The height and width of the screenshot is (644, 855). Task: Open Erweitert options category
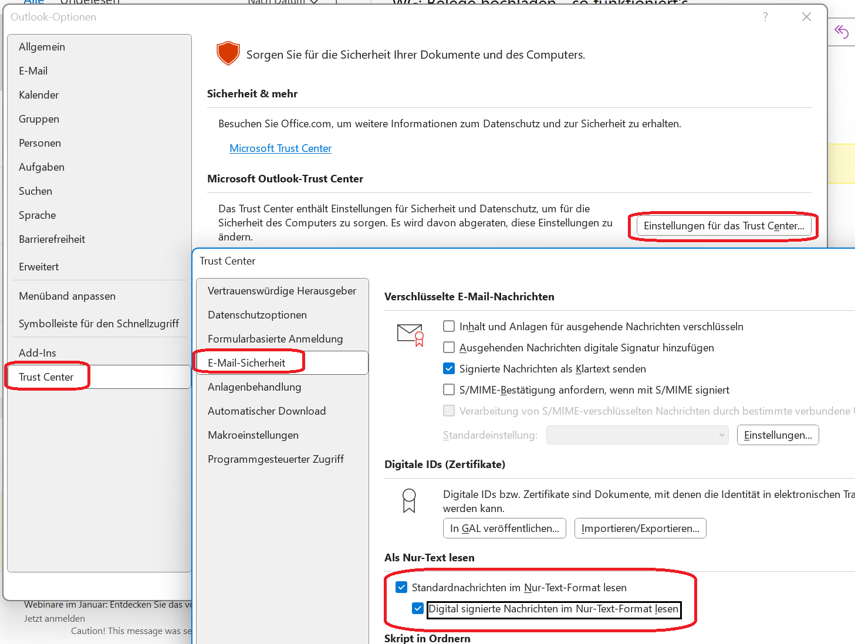[x=99, y=267]
